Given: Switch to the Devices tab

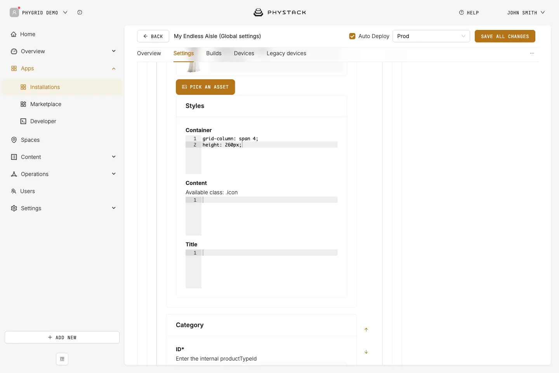Looking at the screenshot, I should click(244, 53).
